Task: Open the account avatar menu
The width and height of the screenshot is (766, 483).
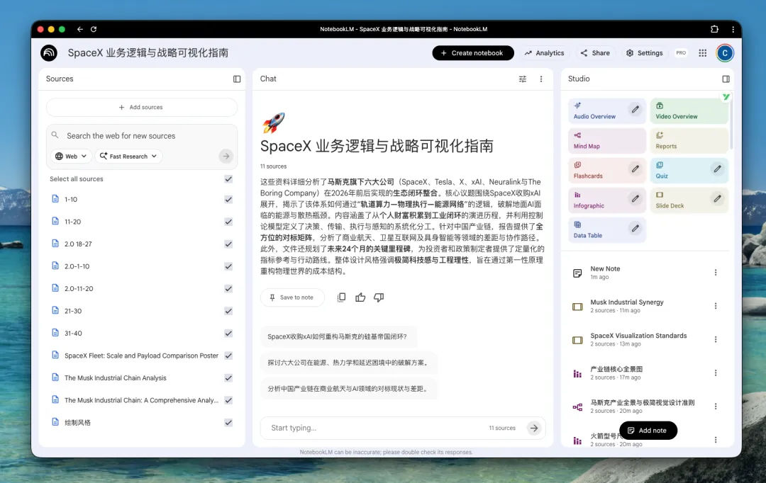Action: pyautogui.click(x=725, y=52)
